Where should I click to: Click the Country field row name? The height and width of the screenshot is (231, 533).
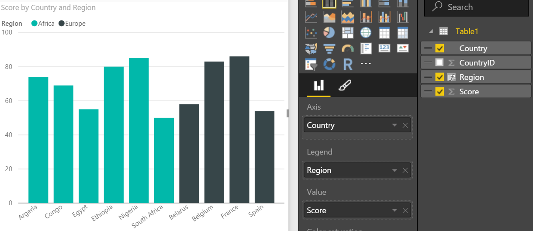point(473,48)
